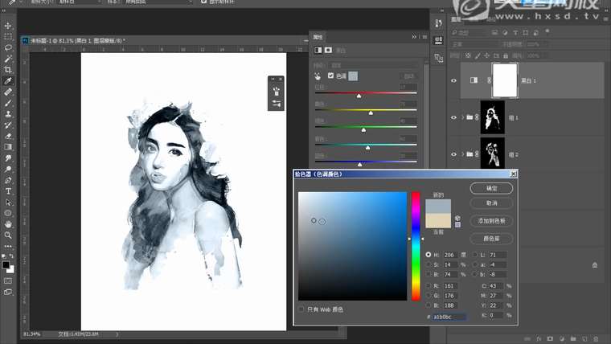Screen dimensions: 611x344
Task: Select the Zoom tool
Action: point(8,235)
